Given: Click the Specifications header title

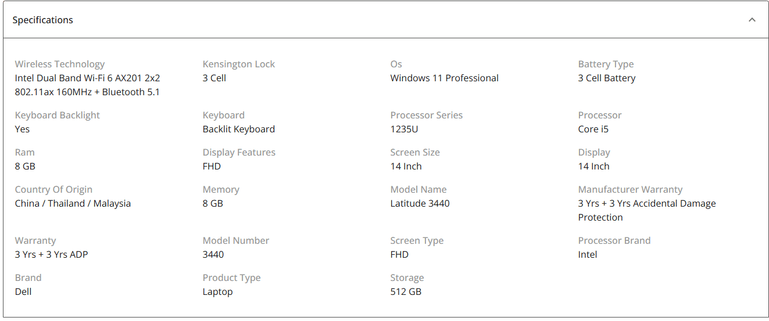Looking at the screenshot, I should pyautogui.click(x=43, y=20).
